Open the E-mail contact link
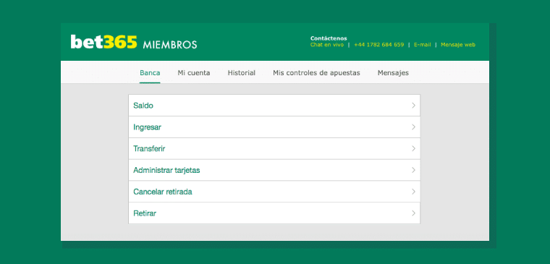 (423, 45)
